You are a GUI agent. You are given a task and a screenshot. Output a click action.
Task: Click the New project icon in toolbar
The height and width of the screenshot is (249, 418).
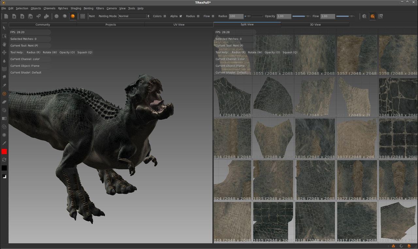tap(6, 16)
